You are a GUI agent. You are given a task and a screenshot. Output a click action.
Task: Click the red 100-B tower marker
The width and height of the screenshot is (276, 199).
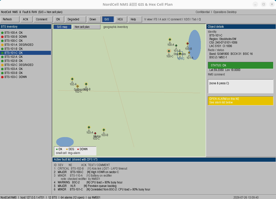pos(187,44)
